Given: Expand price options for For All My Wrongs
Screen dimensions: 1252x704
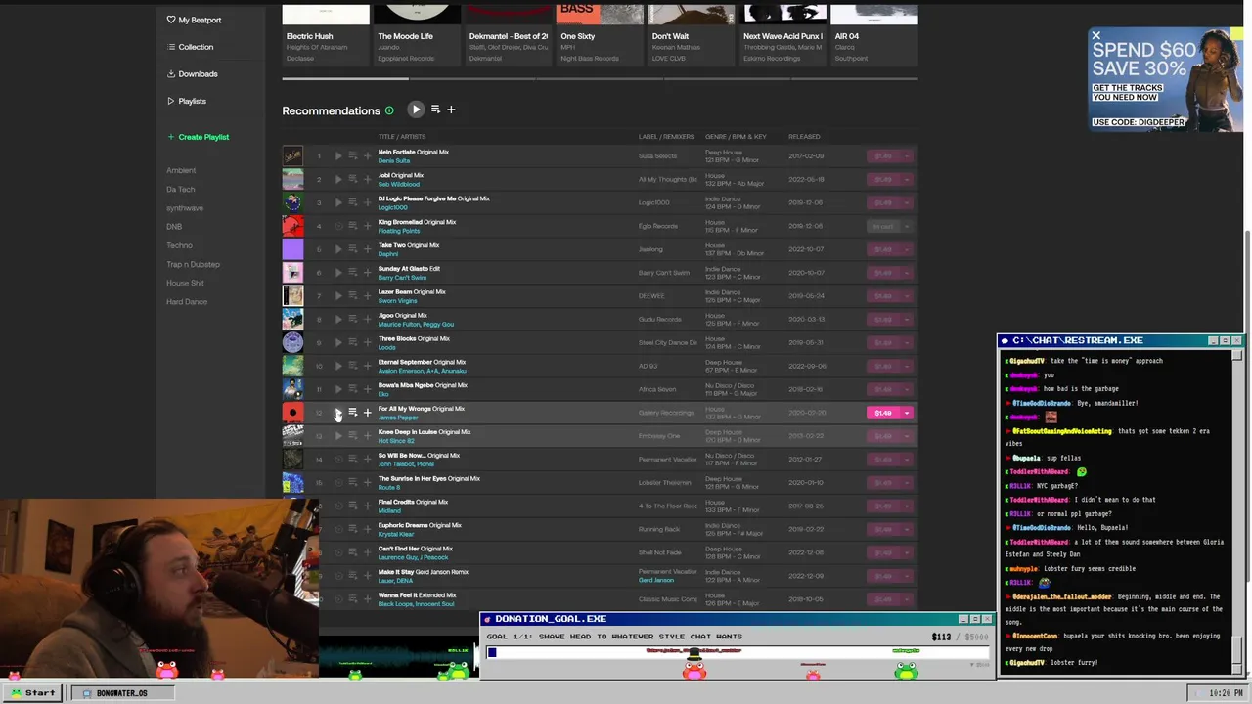Looking at the screenshot, I should tap(907, 413).
